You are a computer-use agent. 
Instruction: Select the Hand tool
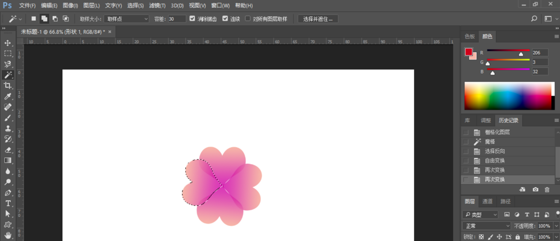click(8, 235)
